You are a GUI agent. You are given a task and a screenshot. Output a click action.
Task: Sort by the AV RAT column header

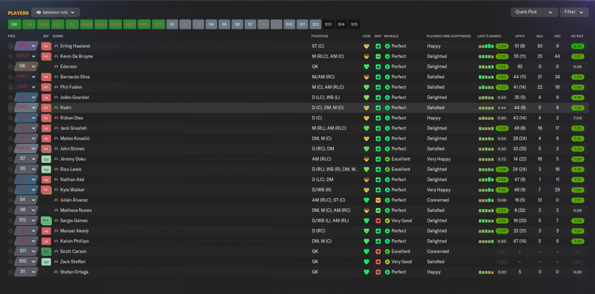pyautogui.click(x=577, y=36)
